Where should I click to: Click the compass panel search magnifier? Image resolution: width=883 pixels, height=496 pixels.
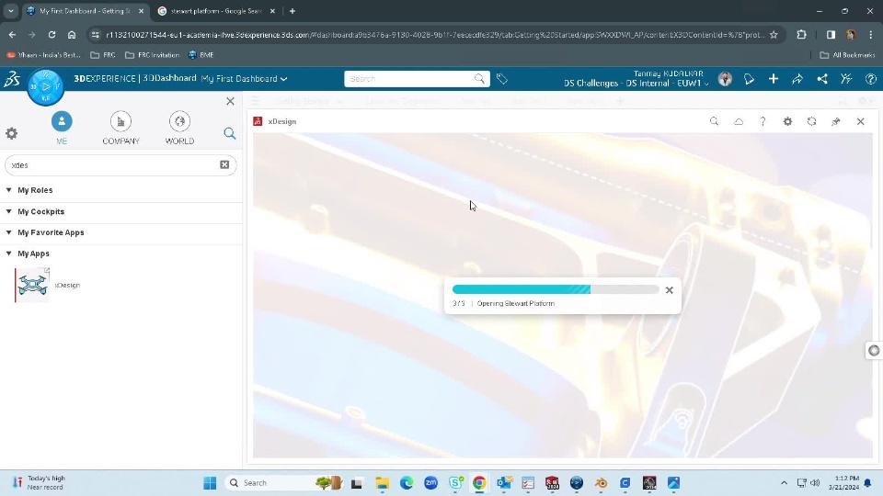tap(229, 133)
